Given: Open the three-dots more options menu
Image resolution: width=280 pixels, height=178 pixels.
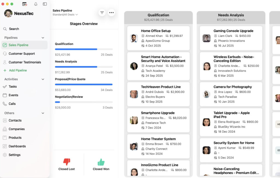Looking at the screenshot, I should coord(111,13).
